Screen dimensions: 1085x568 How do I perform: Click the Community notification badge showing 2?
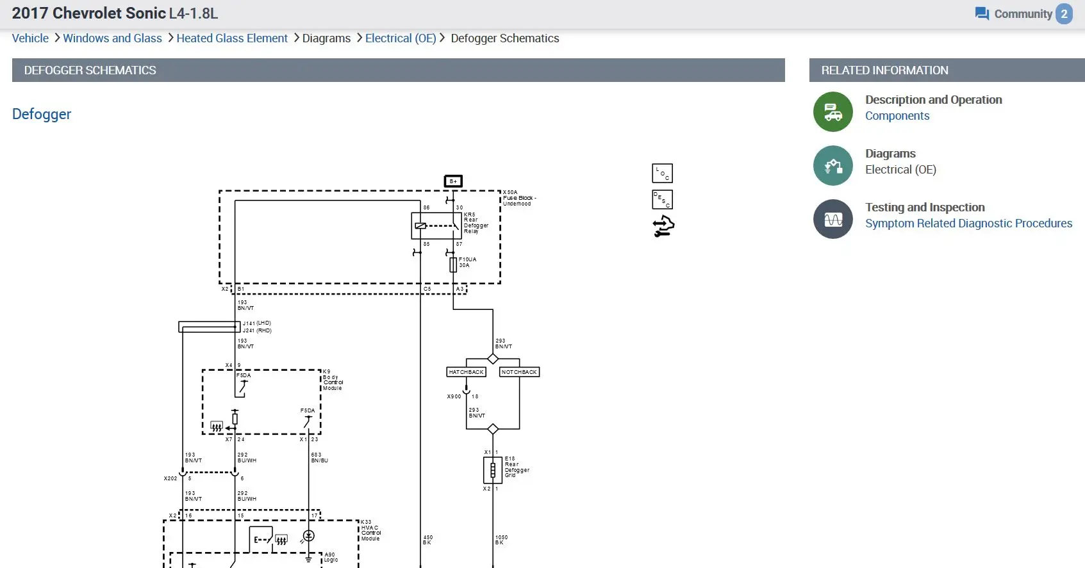[1064, 13]
